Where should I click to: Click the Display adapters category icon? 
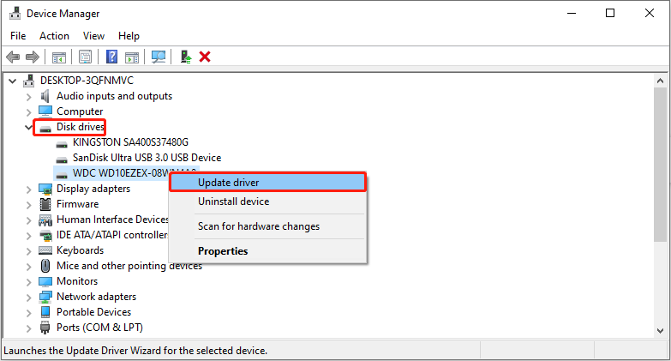pyautogui.click(x=45, y=189)
